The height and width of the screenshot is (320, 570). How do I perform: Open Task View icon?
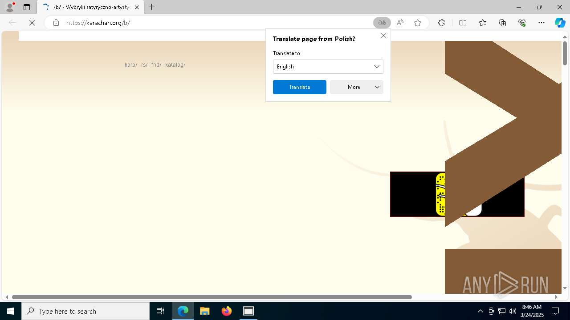(160, 311)
